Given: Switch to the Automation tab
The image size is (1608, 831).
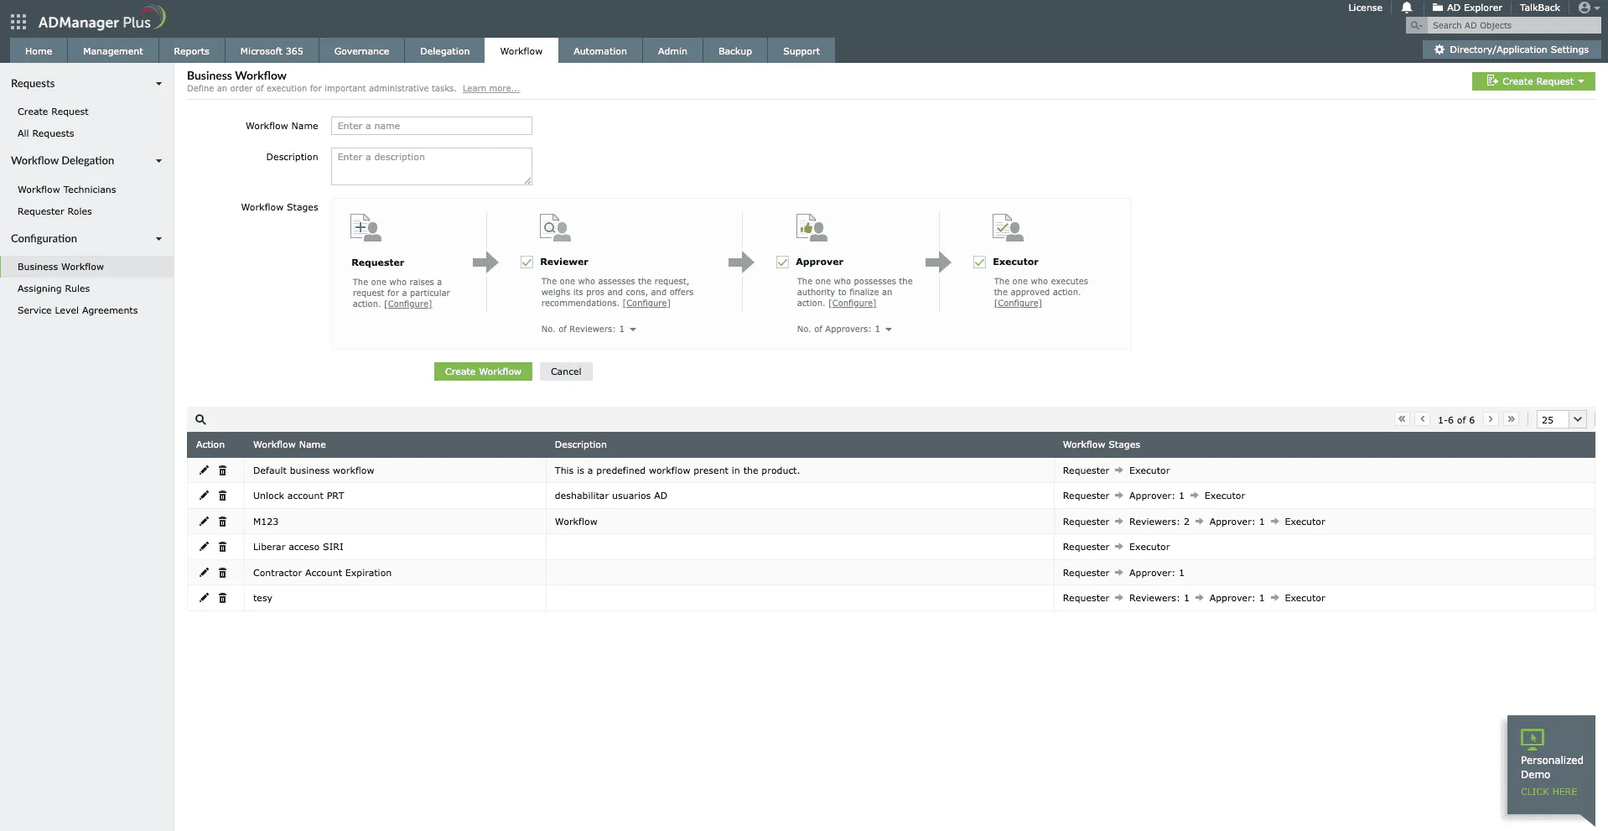Looking at the screenshot, I should point(600,50).
